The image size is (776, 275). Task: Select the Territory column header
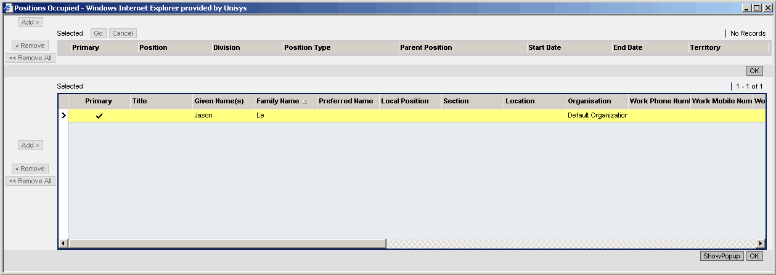pyautogui.click(x=705, y=47)
